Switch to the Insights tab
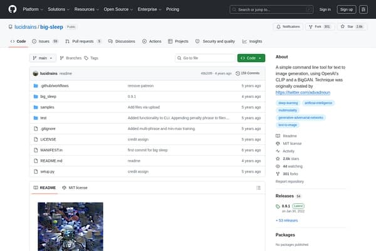Image resolution: width=376 pixels, height=251 pixels. pyautogui.click(x=253, y=41)
